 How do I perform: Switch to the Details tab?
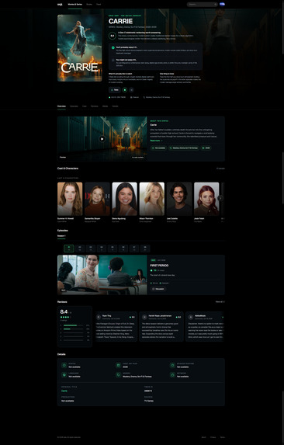point(115,106)
